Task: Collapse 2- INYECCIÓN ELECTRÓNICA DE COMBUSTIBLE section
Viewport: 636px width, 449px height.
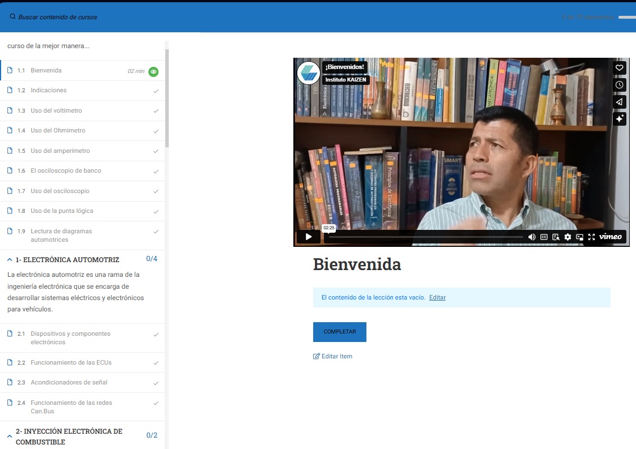Action: [x=10, y=437]
